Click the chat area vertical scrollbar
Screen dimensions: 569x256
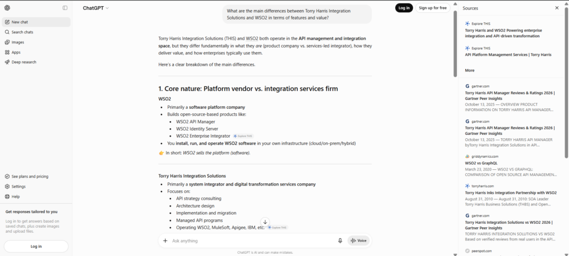click(x=455, y=43)
